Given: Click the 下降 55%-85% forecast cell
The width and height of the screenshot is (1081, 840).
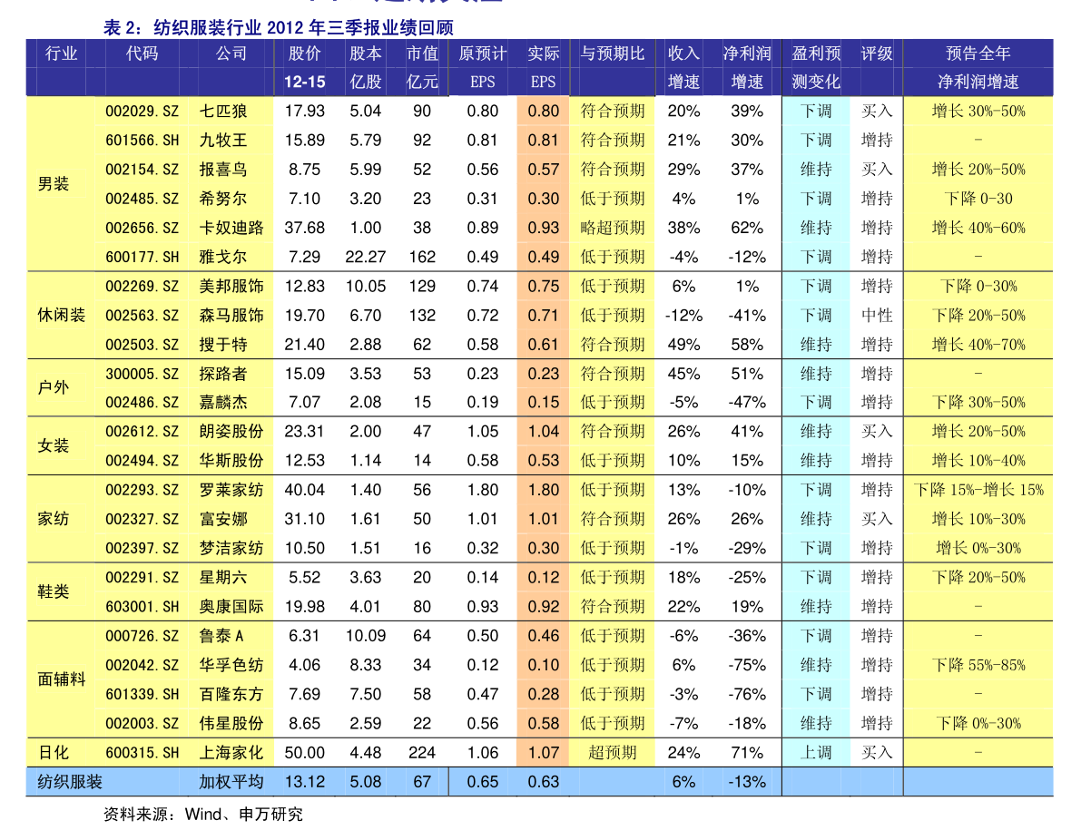Looking at the screenshot, I should (x=978, y=665).
